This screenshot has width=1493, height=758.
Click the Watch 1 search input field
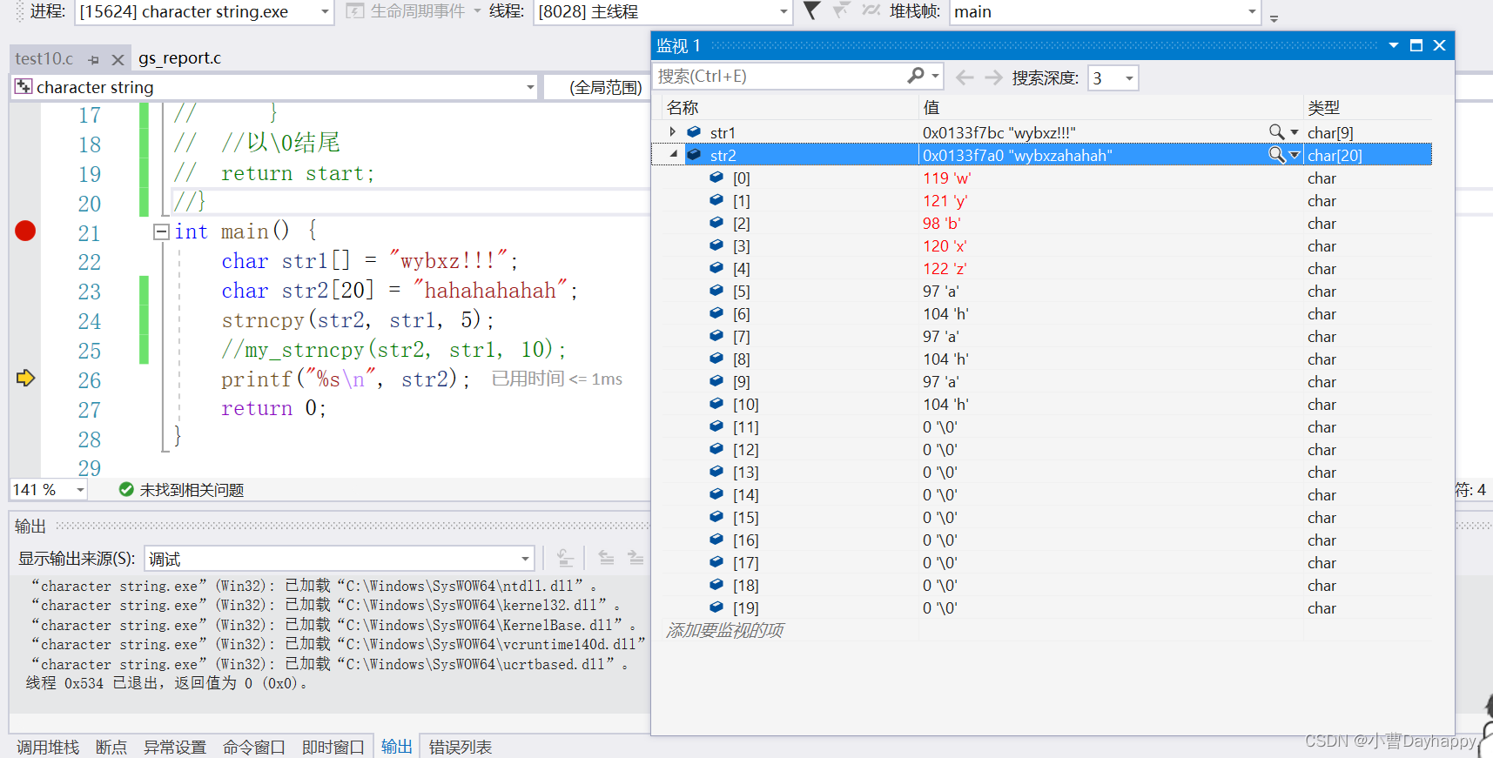coord(779,76)
